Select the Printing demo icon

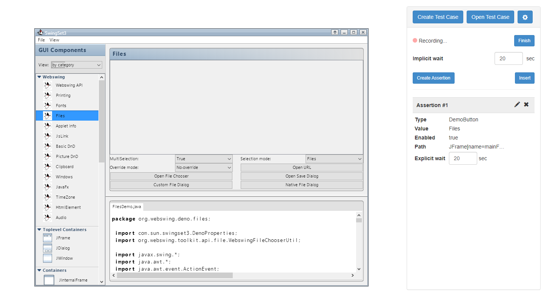coord(48,95)
